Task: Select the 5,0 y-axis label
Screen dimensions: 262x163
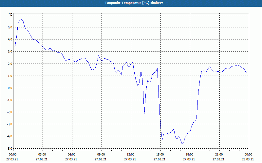Action: 10,27
